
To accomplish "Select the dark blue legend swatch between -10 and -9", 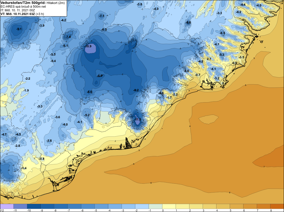I will (x=34, y=206).
